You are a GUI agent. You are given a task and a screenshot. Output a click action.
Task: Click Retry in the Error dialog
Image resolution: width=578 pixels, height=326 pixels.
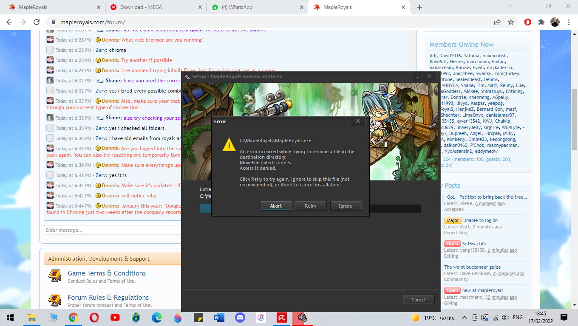click(x=311, y=206)
